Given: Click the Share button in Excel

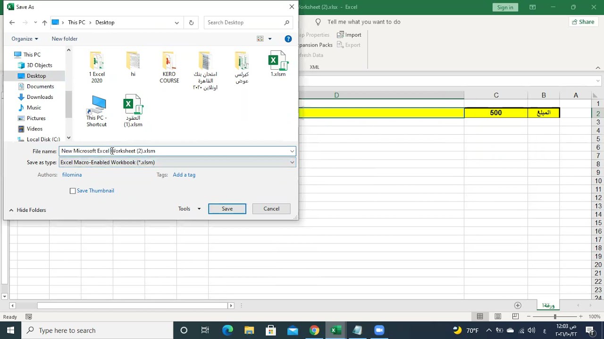Looking at the screenshot, I should pos(583,22).
